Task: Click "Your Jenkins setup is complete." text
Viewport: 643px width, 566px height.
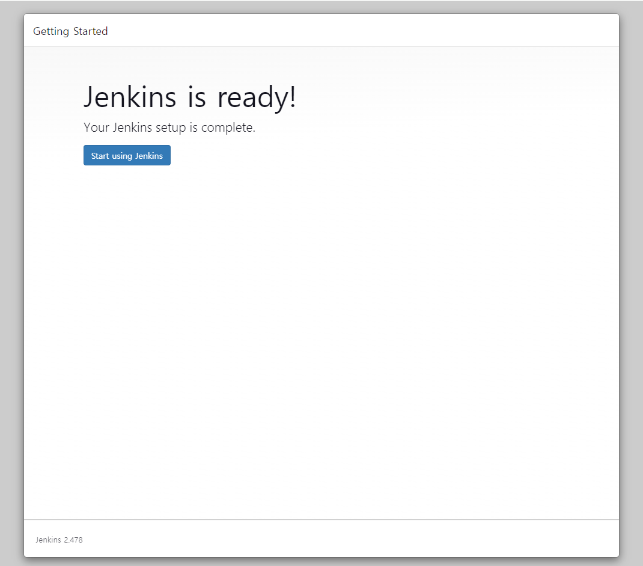Action: click(169, 128)
